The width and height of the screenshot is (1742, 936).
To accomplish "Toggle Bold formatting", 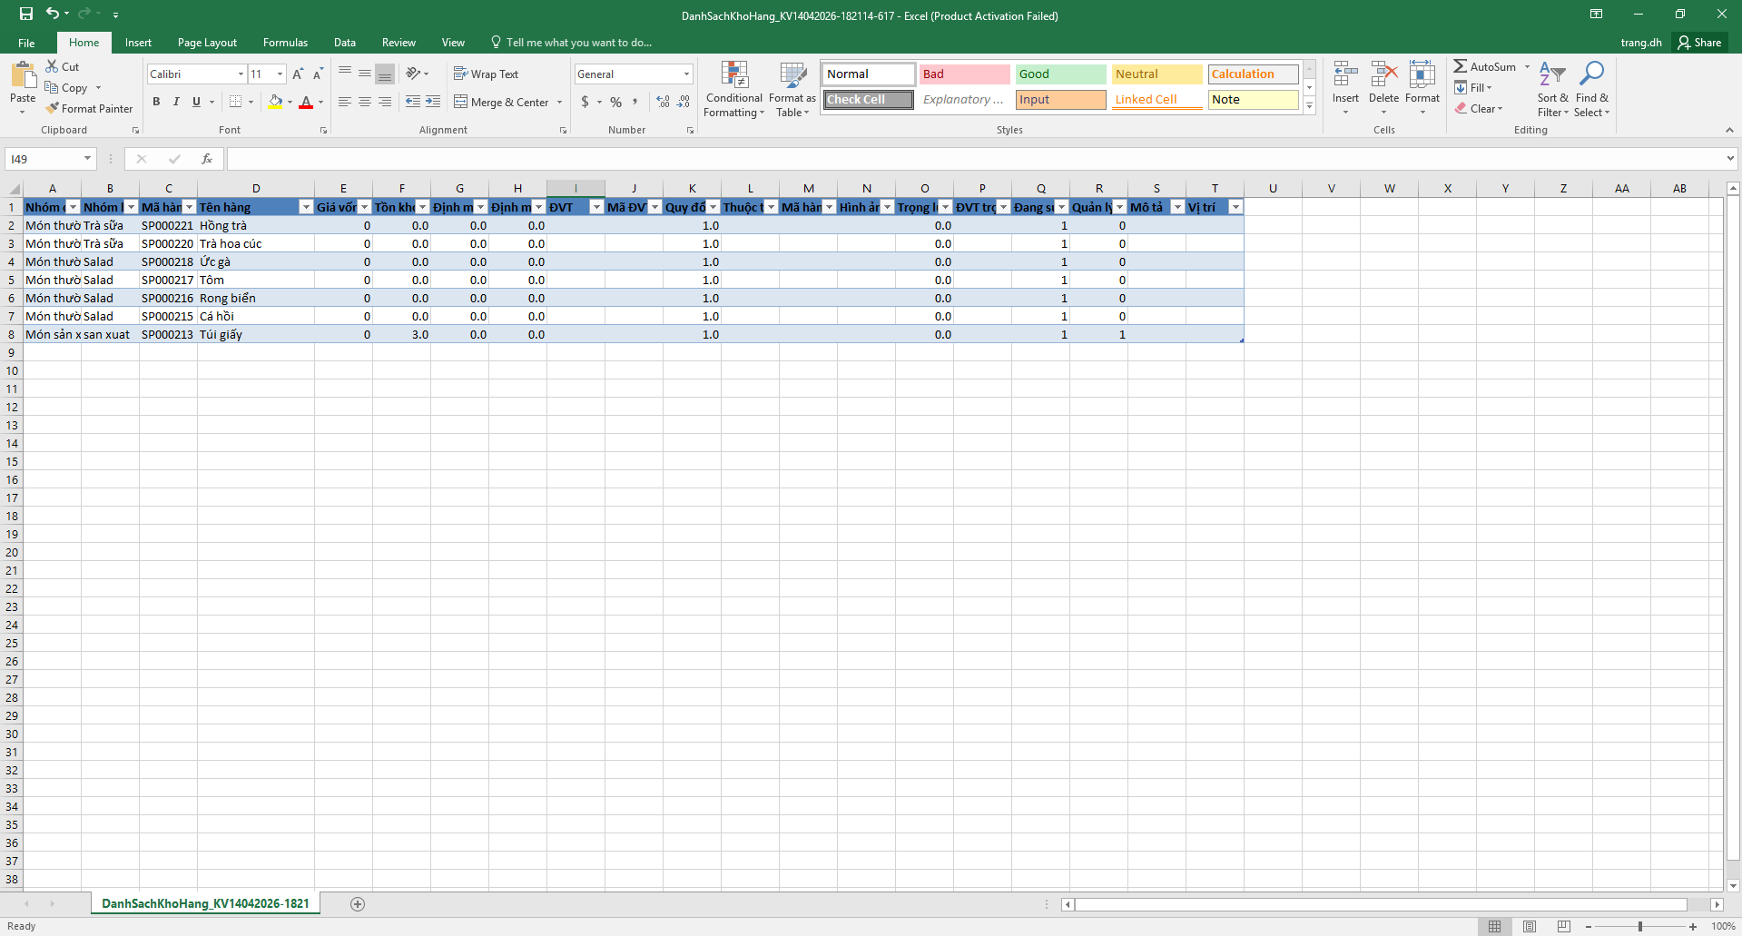I will [156, 102].
